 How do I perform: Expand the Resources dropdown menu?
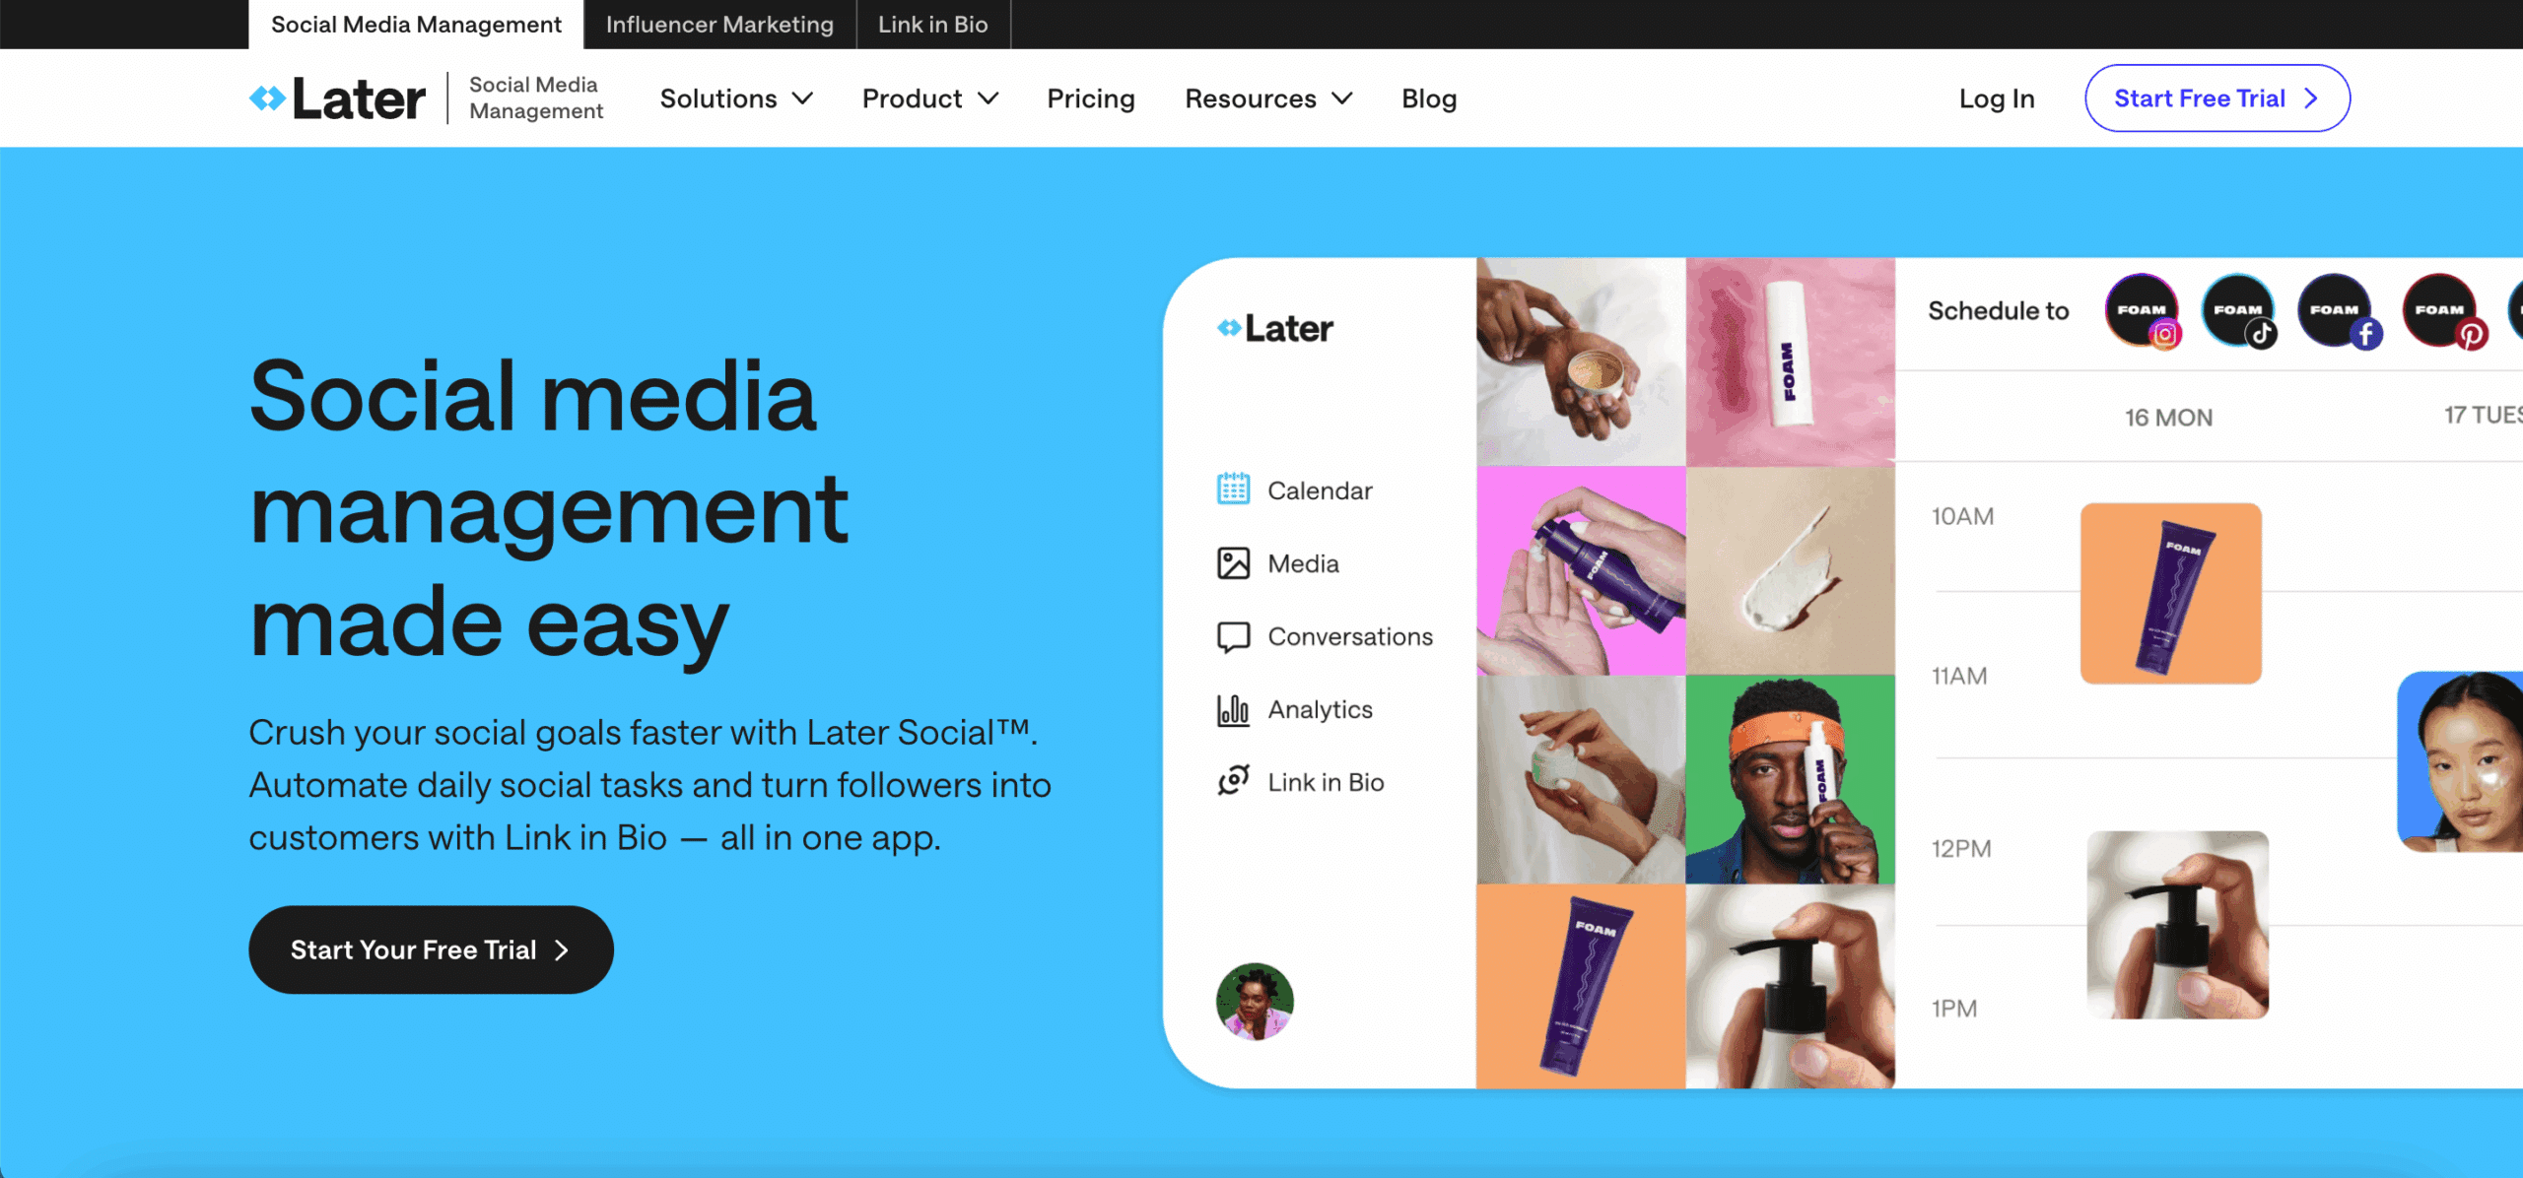point(1268,98)
